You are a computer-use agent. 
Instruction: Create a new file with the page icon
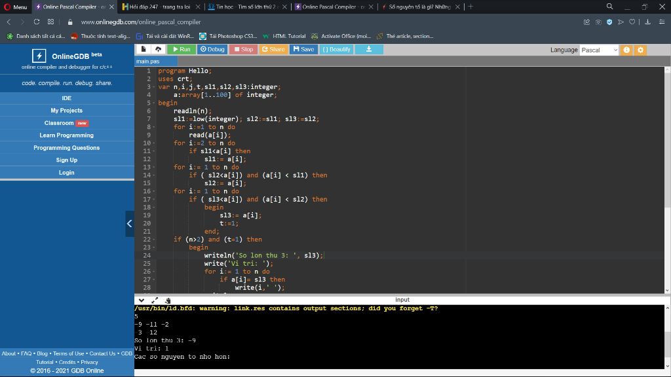click(x=144, y=49)
